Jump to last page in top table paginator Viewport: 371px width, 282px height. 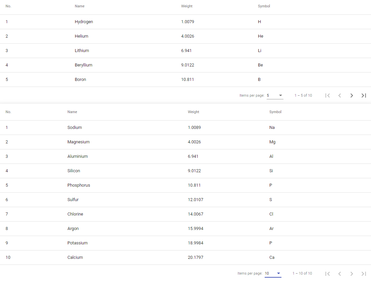[364, 95]
